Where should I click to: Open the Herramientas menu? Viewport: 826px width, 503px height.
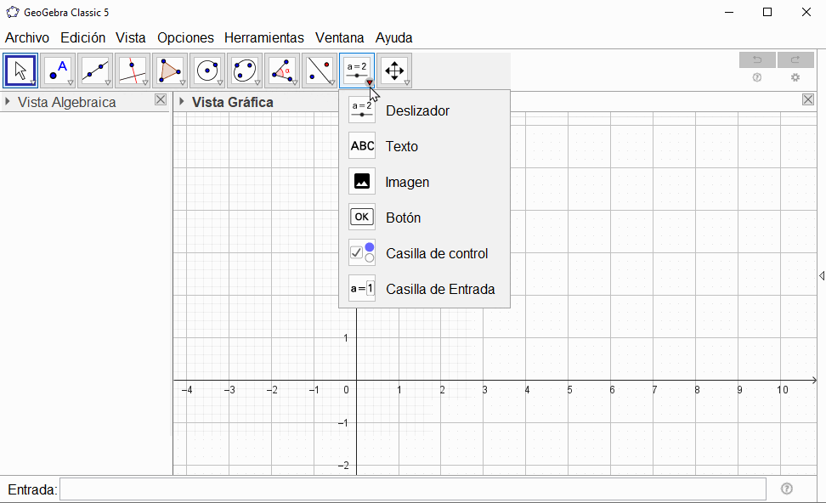tap(263, 37)
